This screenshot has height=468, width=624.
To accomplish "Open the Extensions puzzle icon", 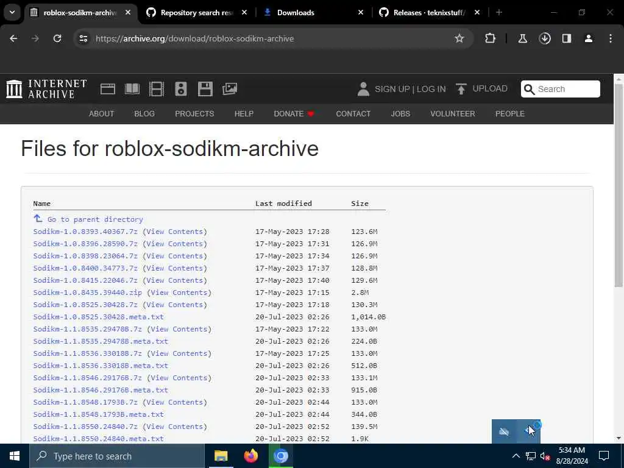I will point(491,38).
